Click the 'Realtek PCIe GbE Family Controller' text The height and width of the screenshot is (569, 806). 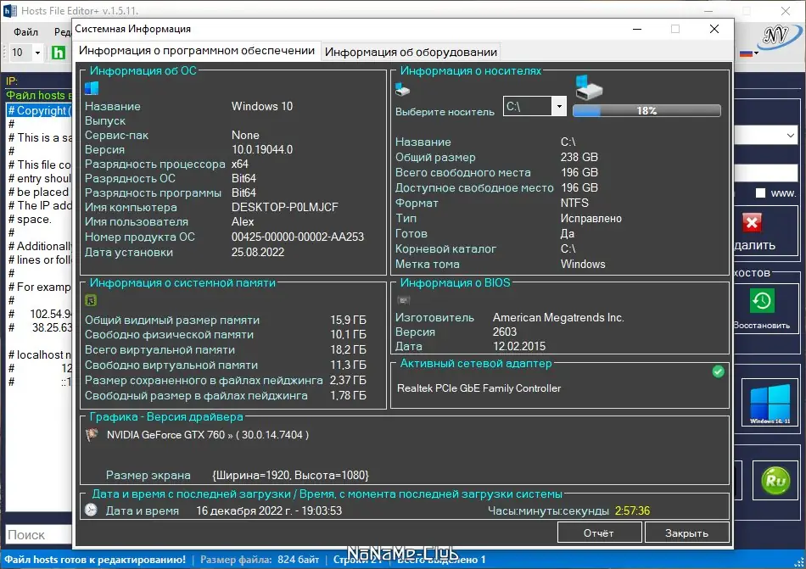pyautogui.click(x=479, y=388)
